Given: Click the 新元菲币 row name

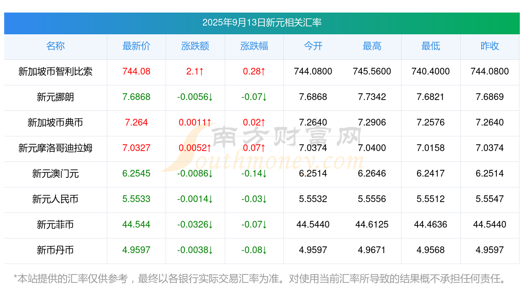Looking at the screenshot, I should coord(55,225).
